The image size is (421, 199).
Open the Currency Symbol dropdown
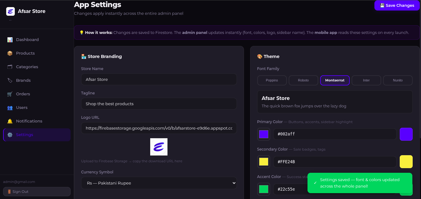159,183
